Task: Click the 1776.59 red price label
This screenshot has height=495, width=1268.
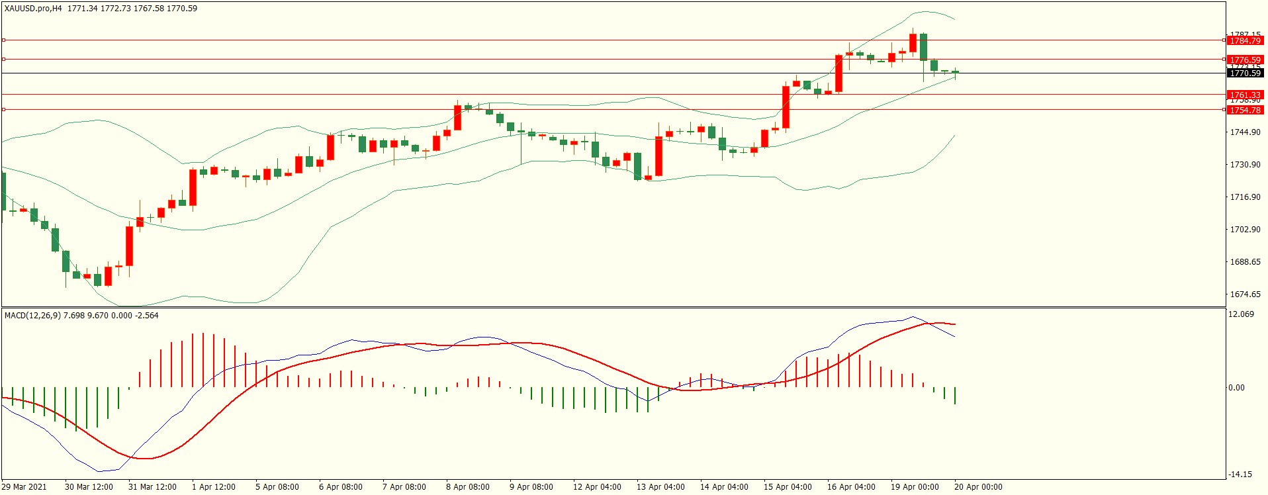Action: coord(1245,60)
